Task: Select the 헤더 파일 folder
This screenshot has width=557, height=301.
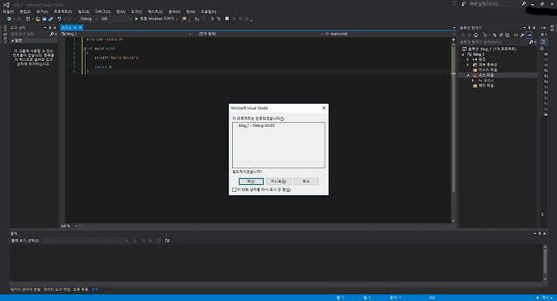Action: click(x=484, y=86)
